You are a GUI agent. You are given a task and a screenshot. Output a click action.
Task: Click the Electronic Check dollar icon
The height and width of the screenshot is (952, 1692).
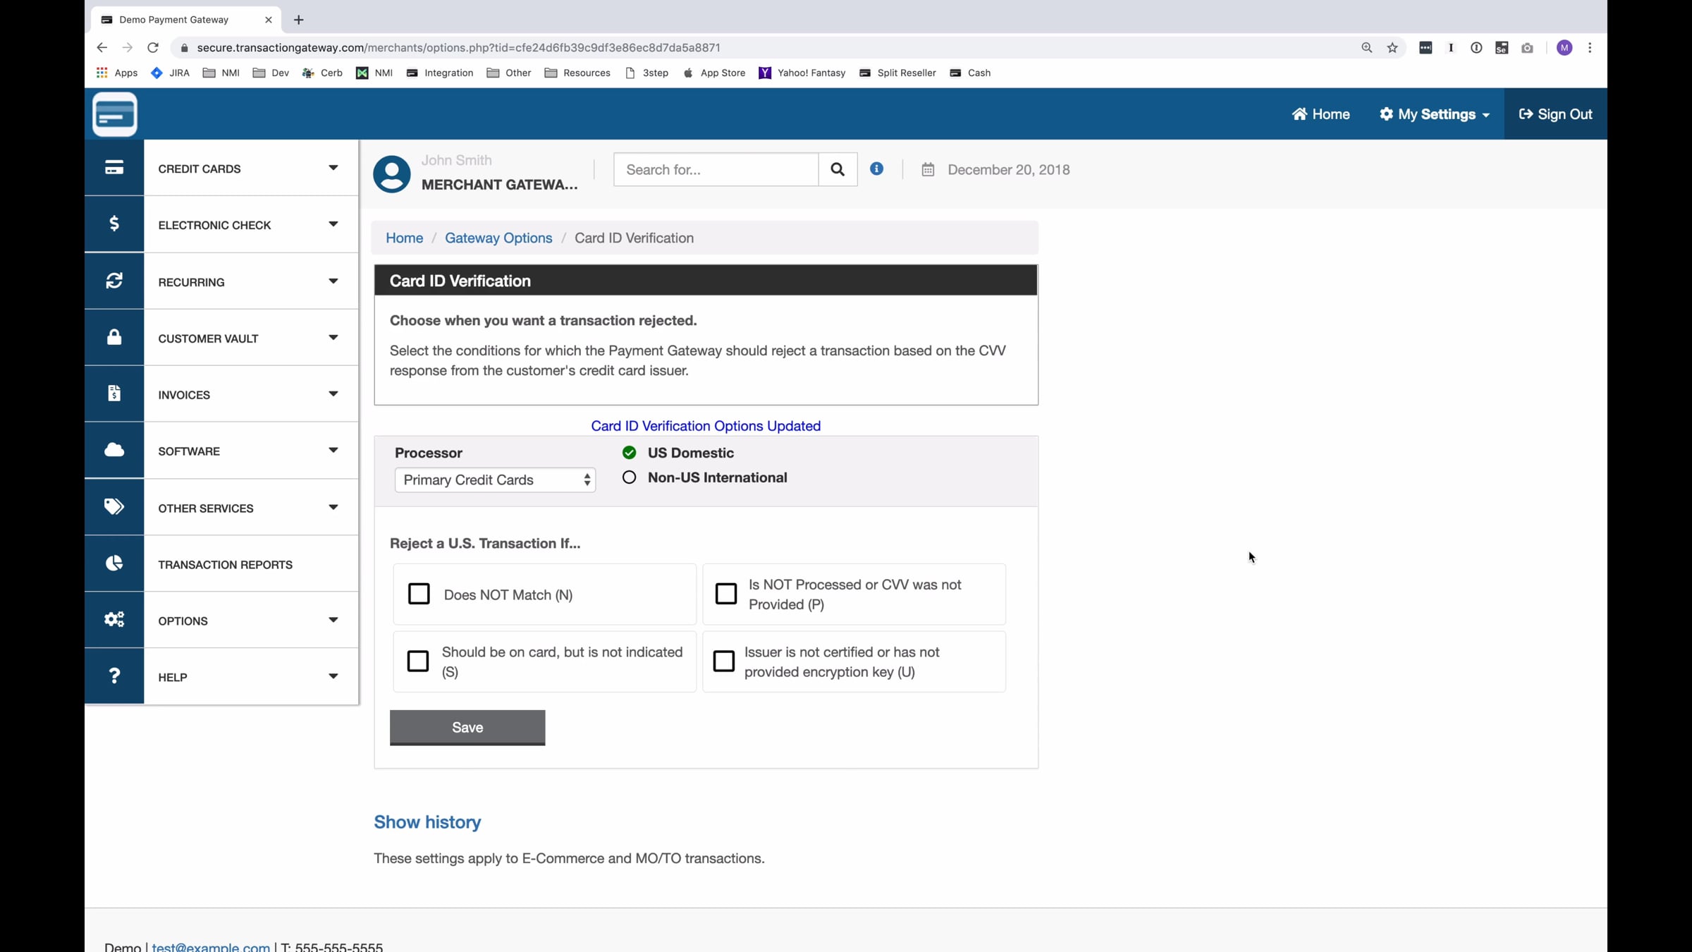[x=114, y=224]
